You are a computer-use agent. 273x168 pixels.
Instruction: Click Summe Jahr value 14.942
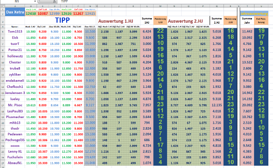pyautogui.click(x=247, y=93)
